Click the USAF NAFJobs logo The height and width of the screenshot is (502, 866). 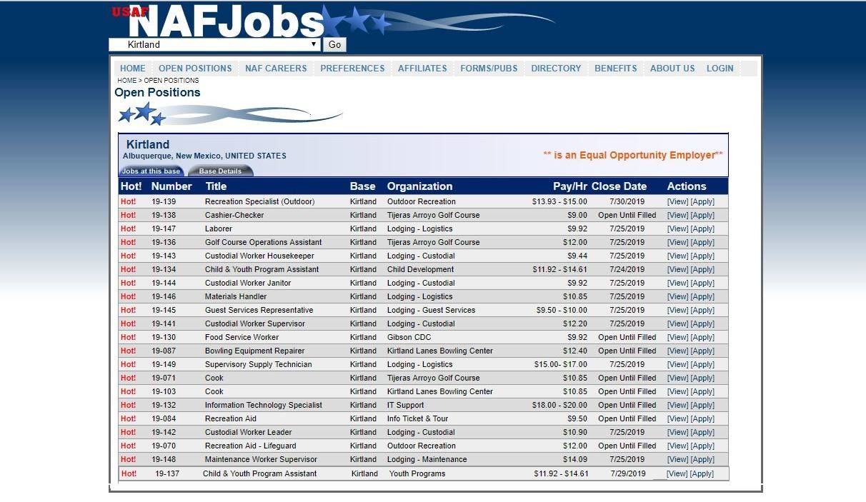(218, 21)
